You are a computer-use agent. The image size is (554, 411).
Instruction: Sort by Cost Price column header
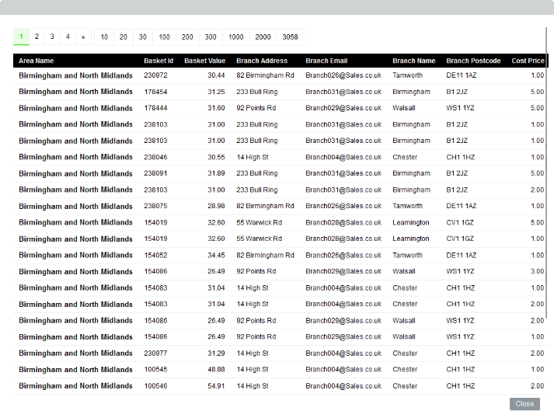[x=528, y=61]
